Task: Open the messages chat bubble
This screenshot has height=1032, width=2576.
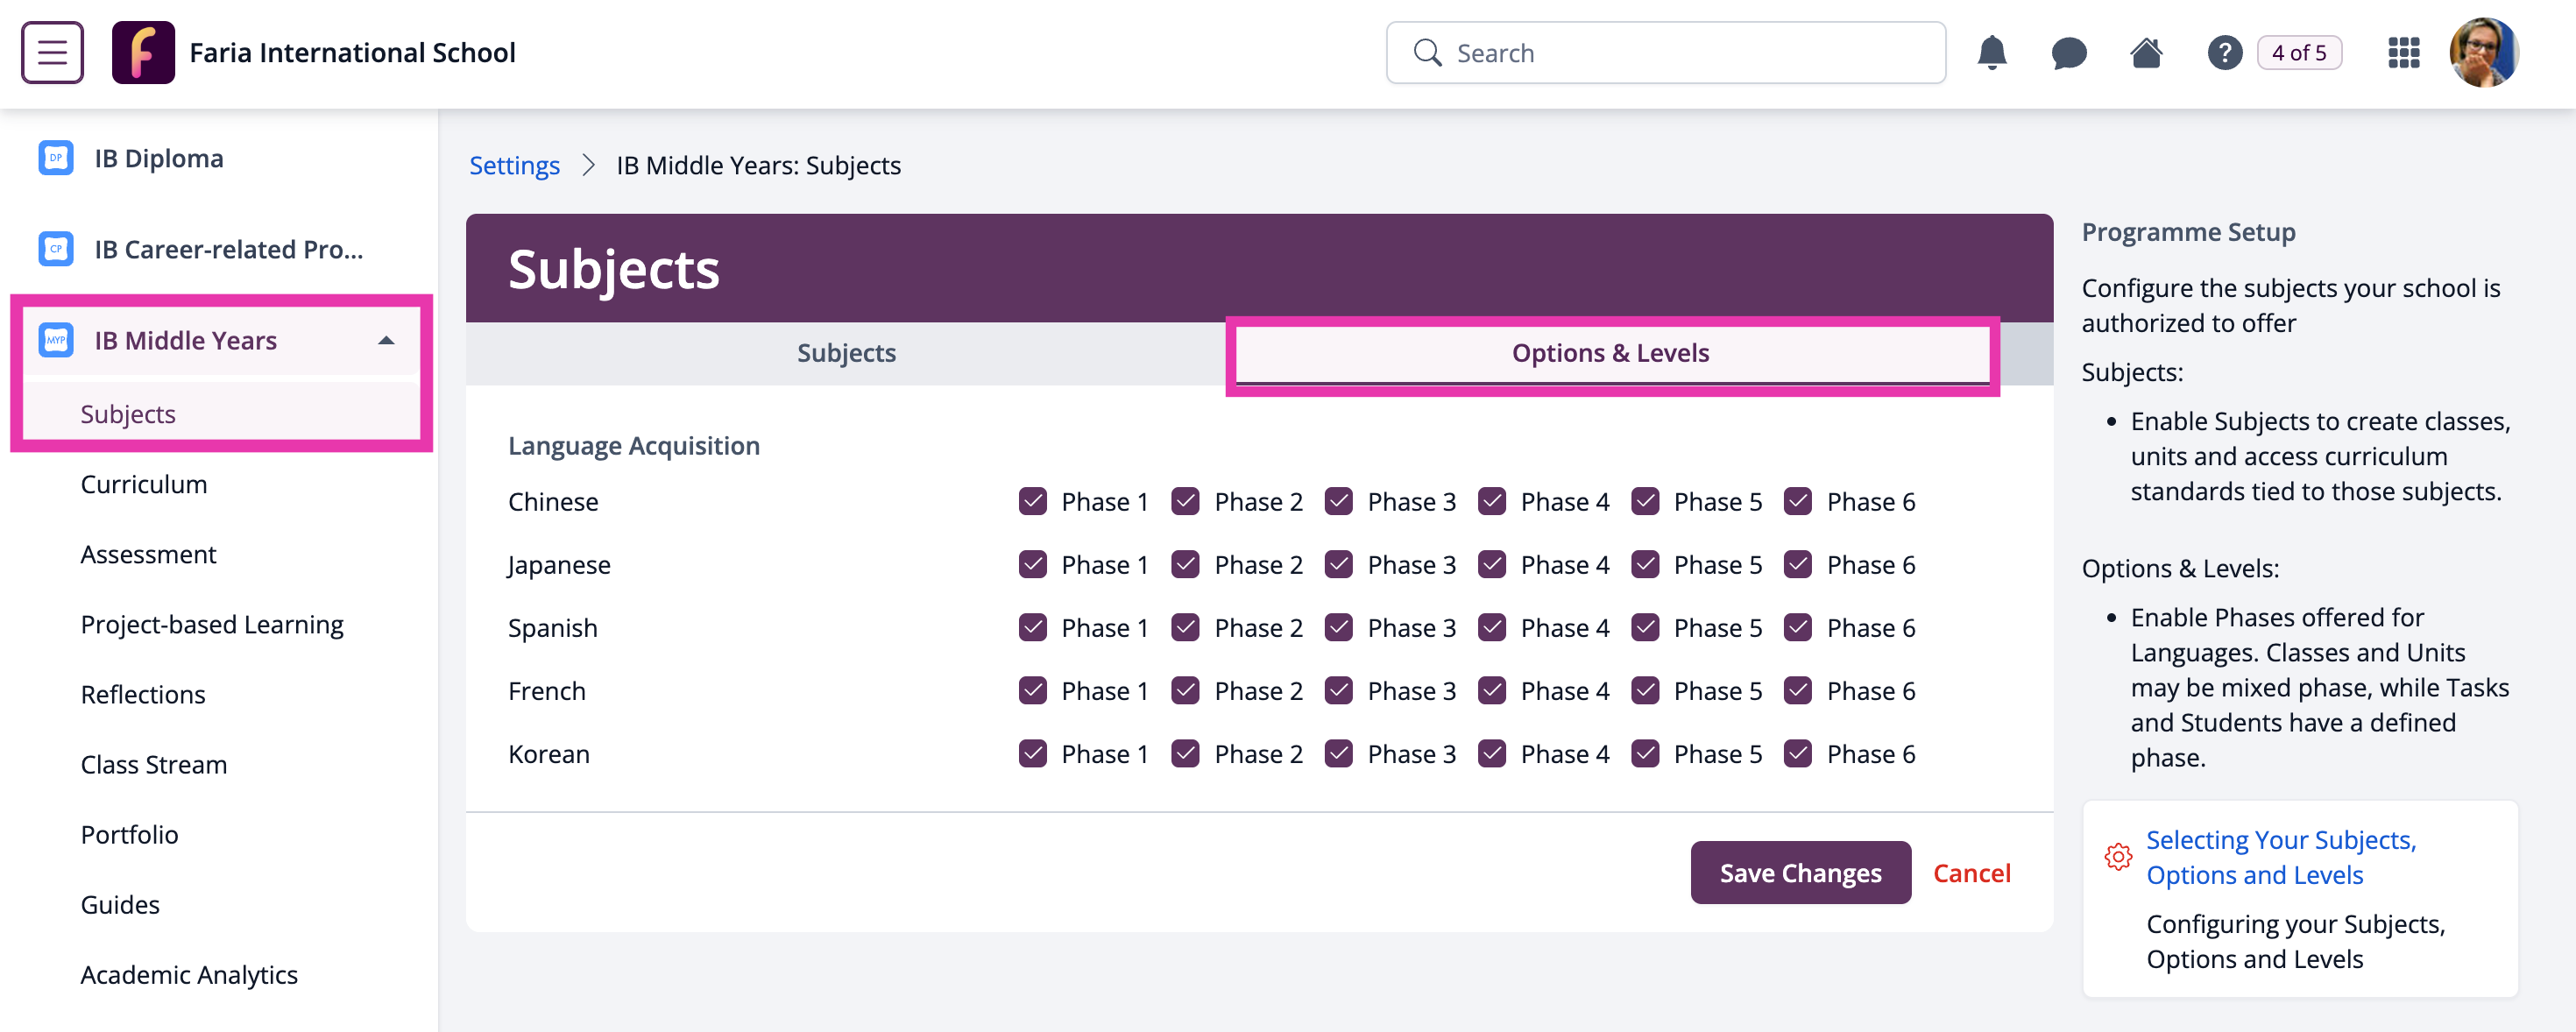Action: click(x=2068, y=52)
